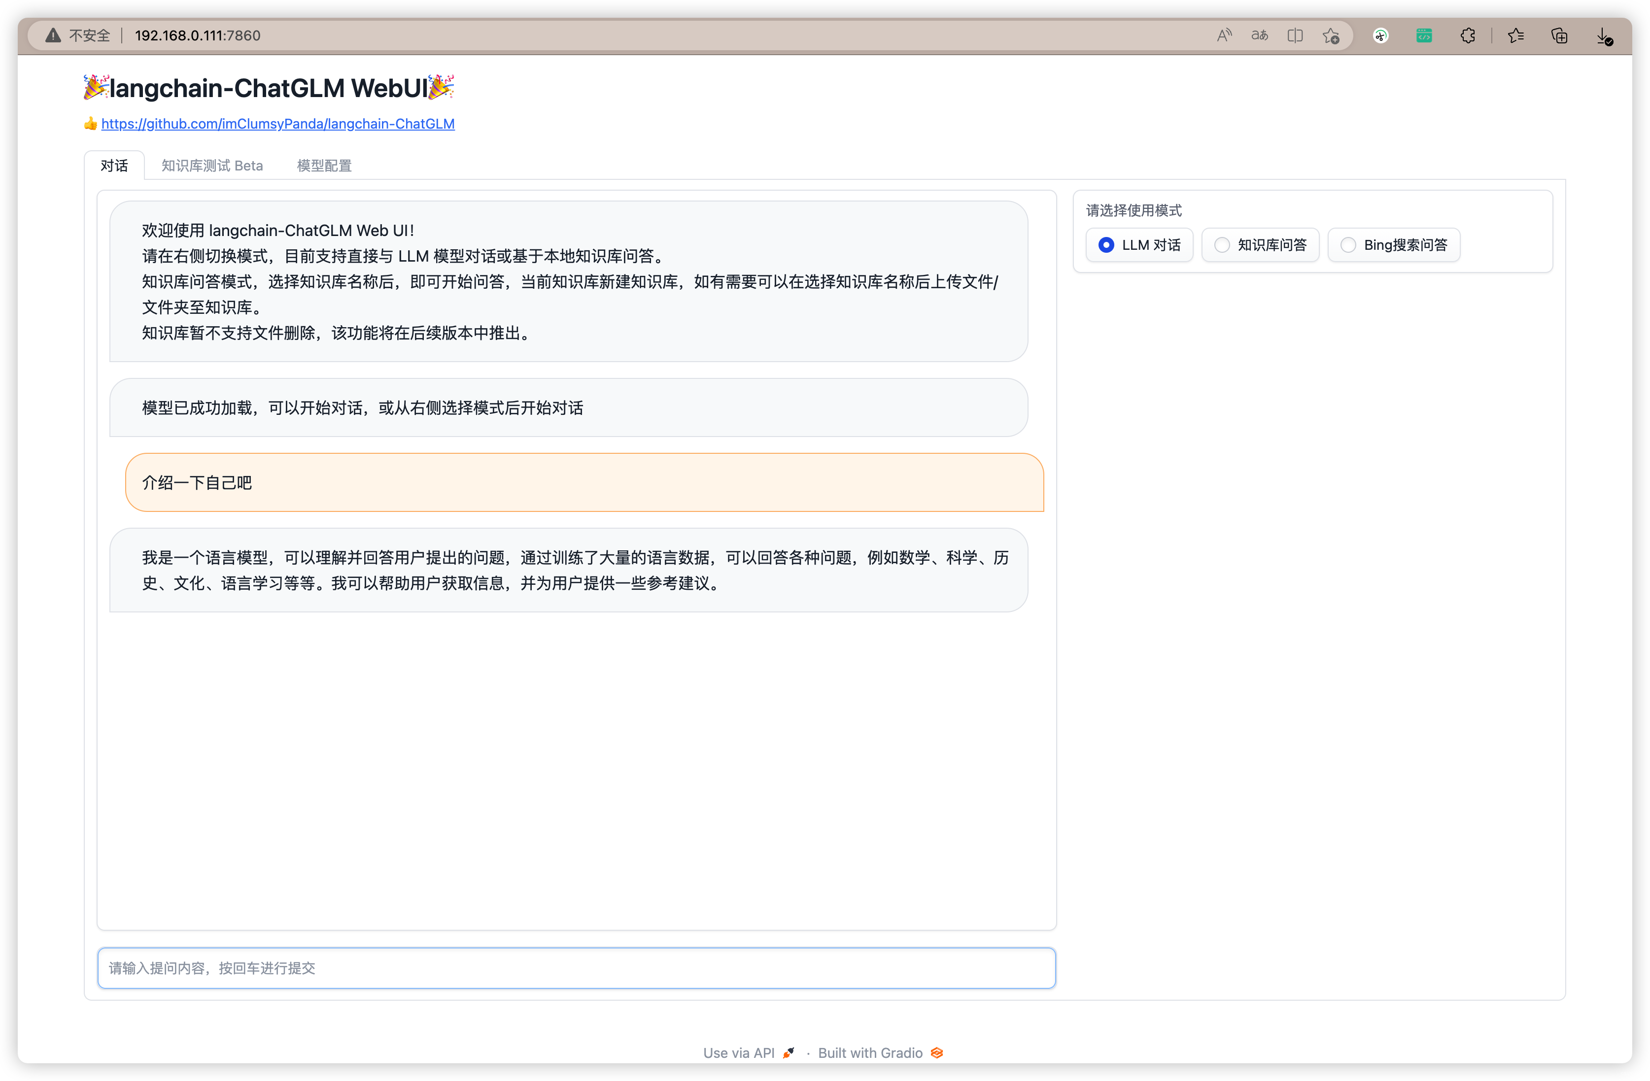The image size is (1650, 1081).
Task: Select the 知识库问答 mode
Action: (x=1260, y=244)
